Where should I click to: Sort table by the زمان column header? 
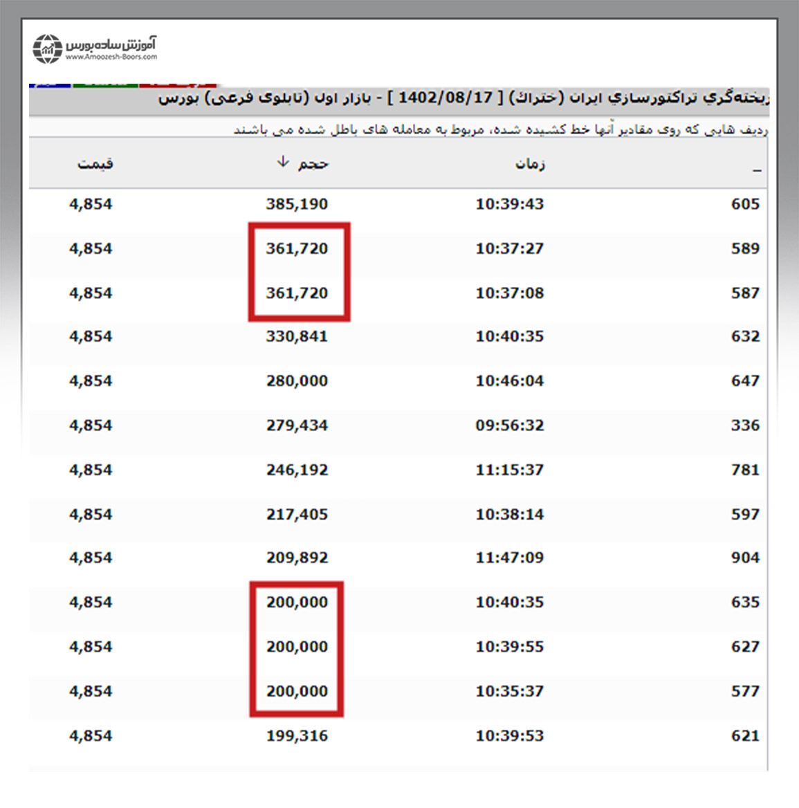(x=530, y=164)
